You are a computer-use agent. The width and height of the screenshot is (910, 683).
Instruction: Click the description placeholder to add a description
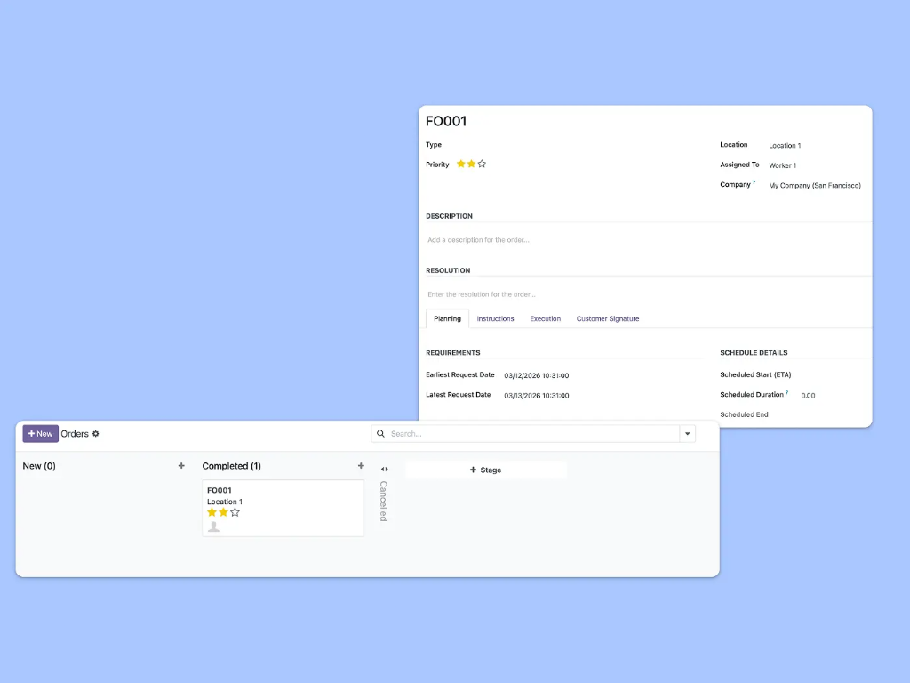(480, 239)
